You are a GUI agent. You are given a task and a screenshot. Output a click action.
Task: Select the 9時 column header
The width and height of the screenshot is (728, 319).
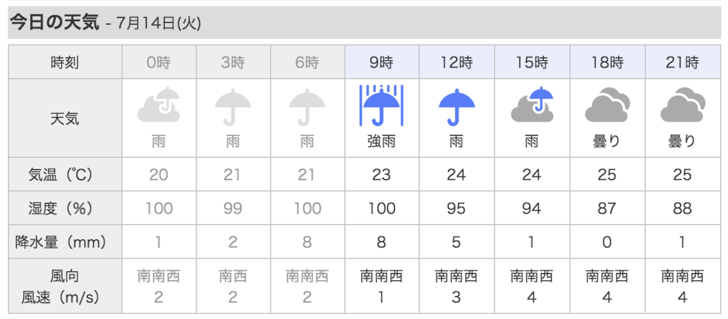382,62
